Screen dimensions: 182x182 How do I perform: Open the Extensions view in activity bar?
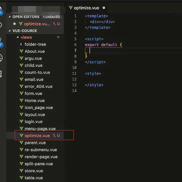click(1, 74)
